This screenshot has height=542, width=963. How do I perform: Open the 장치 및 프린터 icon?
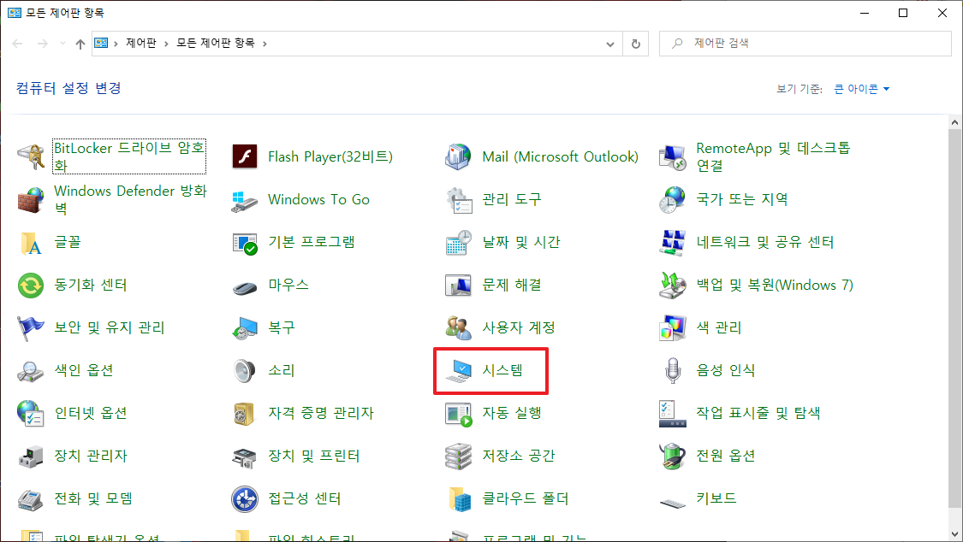pyautogui.click(x=245, y=457)
